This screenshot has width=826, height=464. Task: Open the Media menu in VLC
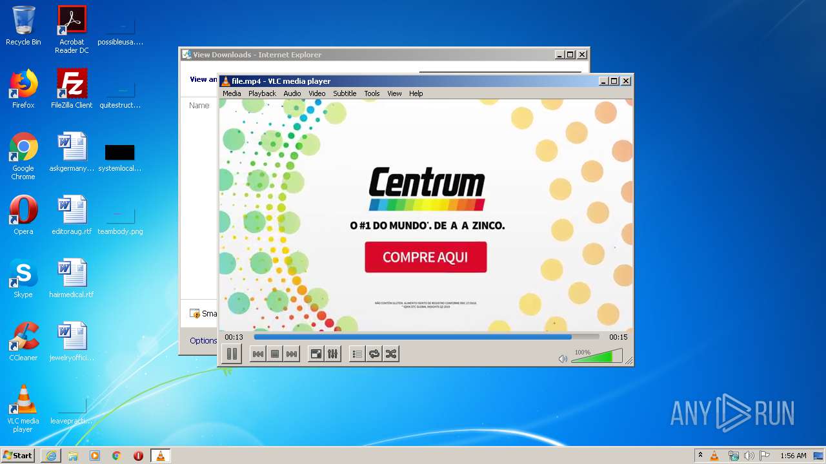coord(232,93)
